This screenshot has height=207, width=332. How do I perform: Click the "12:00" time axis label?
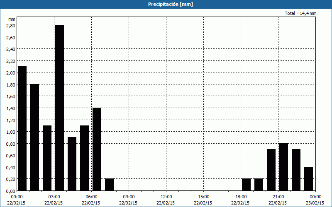pos(166,197)
